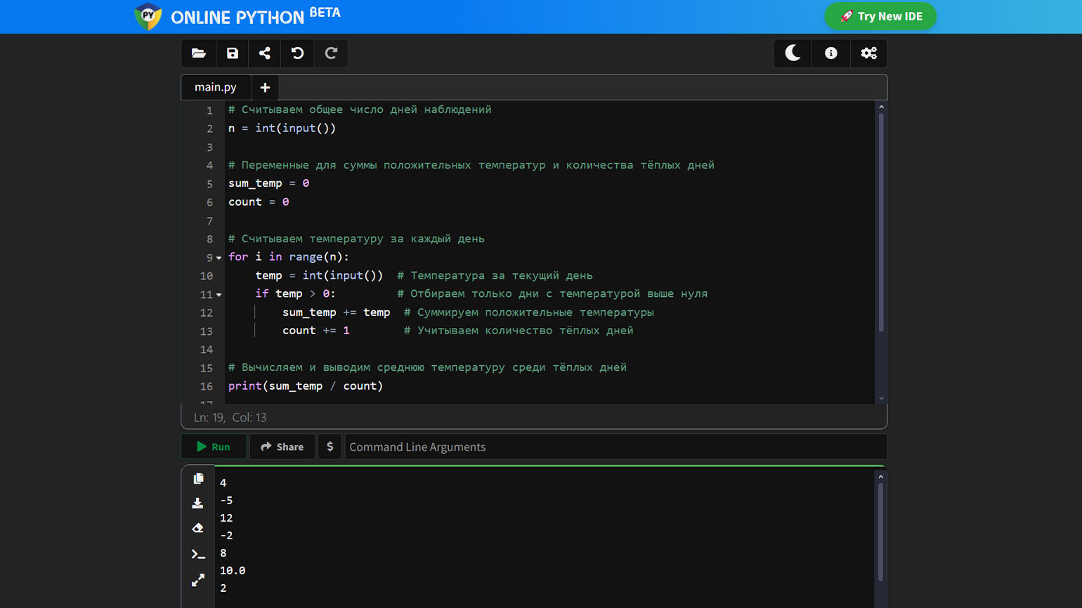The width and height of the screenshot is (1082, 608).
Task: Collapse the for loop at line 9
Action: [219, 258]
